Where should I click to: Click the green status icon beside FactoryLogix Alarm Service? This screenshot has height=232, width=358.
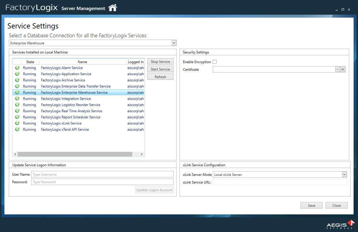17,68
